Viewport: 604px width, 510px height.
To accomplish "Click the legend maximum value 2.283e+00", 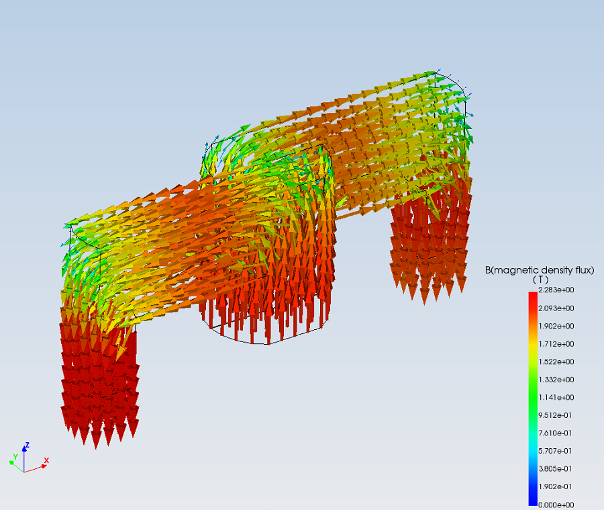I will click(556, 290).
